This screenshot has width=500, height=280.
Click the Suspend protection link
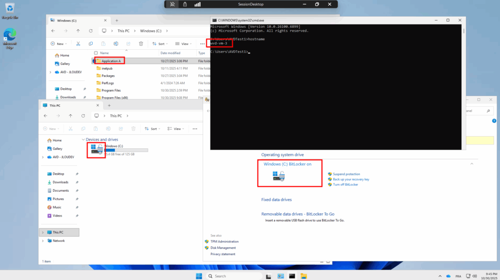pos(346,174)
